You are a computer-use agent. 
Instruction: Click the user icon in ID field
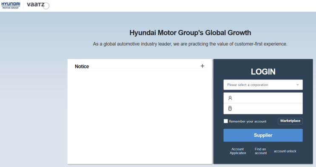coord(230,98)
